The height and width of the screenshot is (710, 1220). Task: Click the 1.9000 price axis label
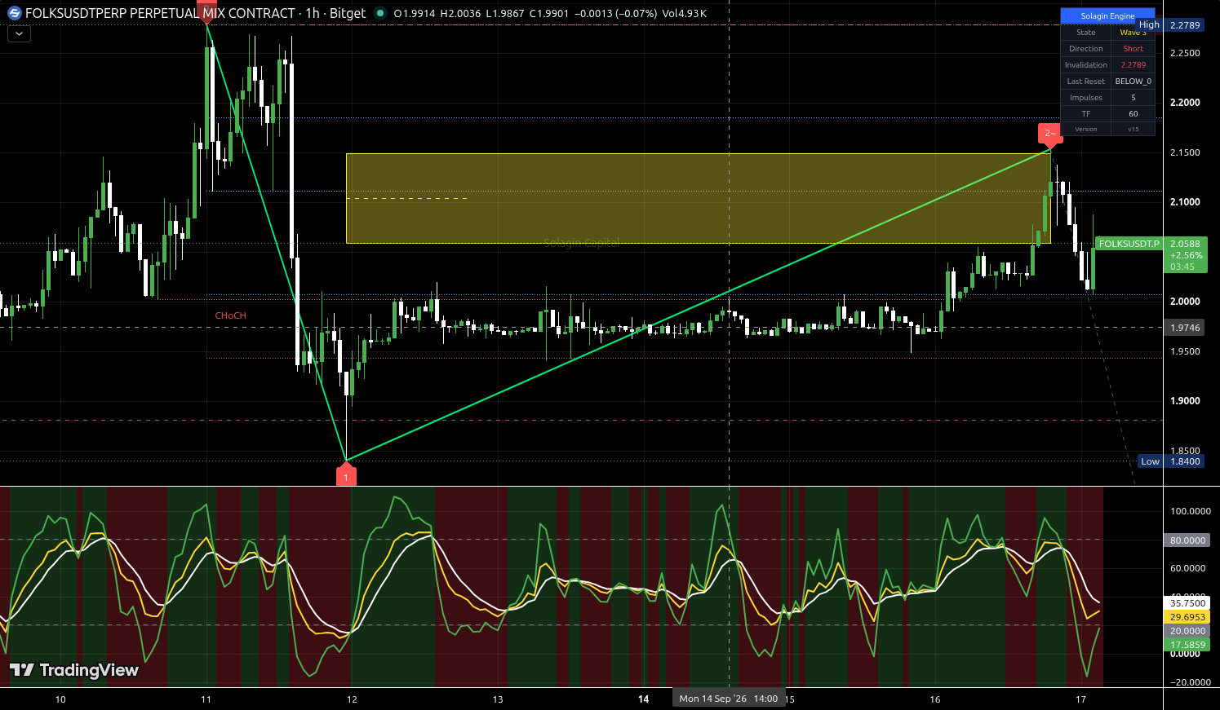[x=1185, y=401]
